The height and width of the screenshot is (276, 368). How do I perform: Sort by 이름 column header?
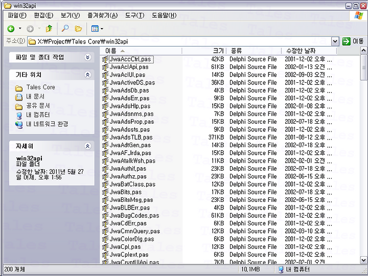pos(141,51)
